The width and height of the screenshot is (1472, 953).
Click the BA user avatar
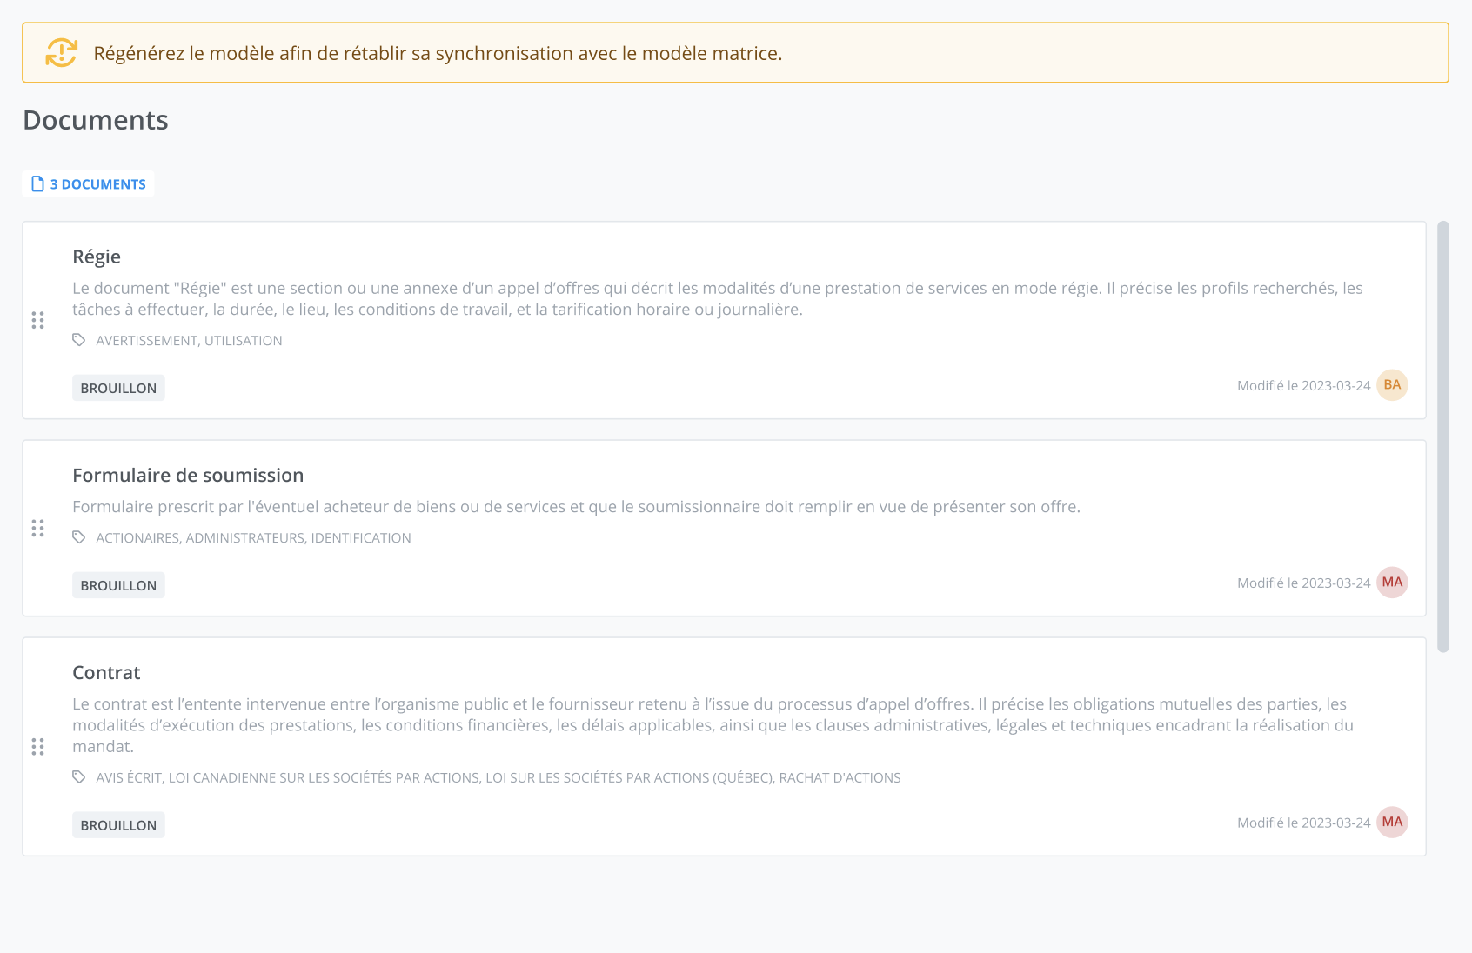click(1392, 385)
